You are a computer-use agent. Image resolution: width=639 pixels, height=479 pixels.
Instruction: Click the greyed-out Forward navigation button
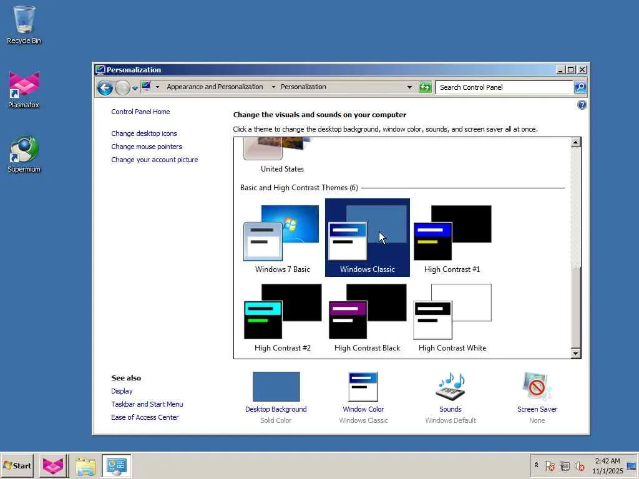point(122,87)
